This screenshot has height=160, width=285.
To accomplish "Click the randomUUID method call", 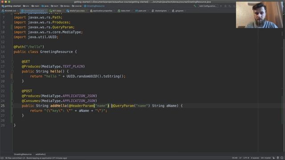I will coord(87,76).
